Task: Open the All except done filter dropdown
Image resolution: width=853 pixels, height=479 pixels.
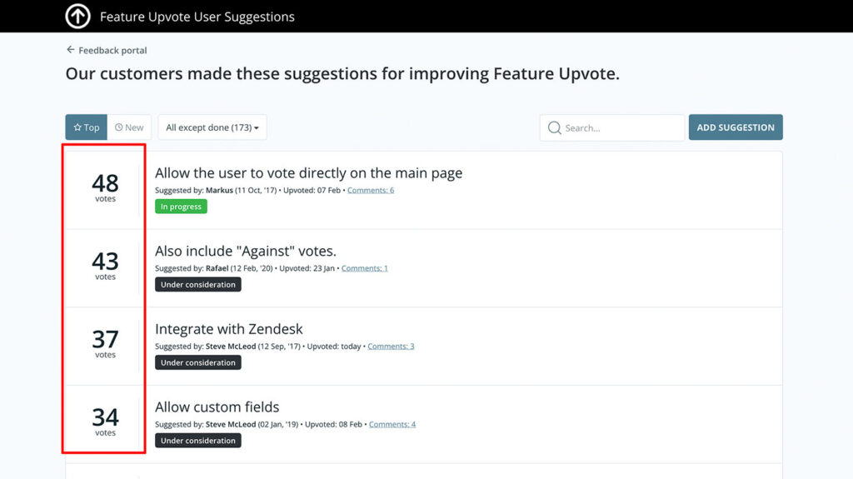Action: tap(212, 127)
